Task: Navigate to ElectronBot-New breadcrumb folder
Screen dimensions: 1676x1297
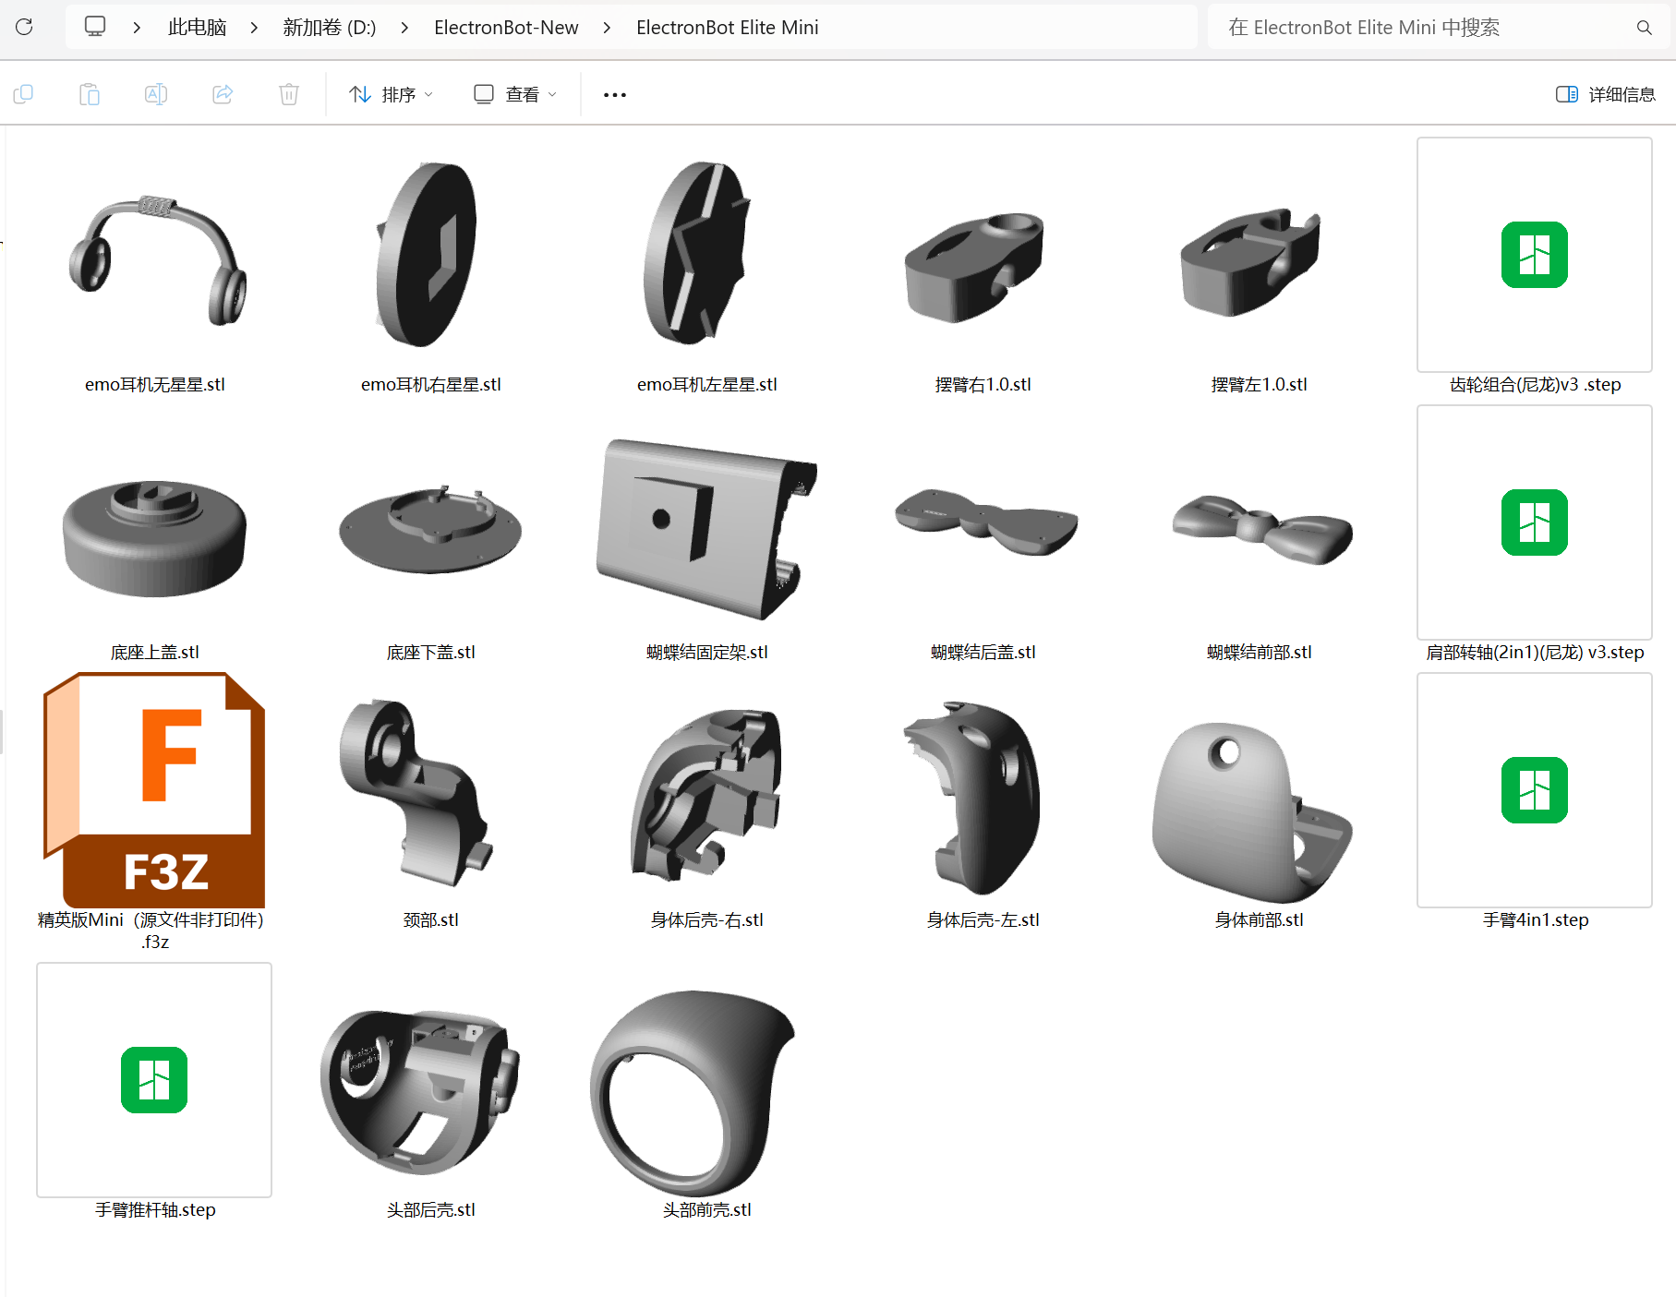Action: pyautogui.click(x=506, y=28)
